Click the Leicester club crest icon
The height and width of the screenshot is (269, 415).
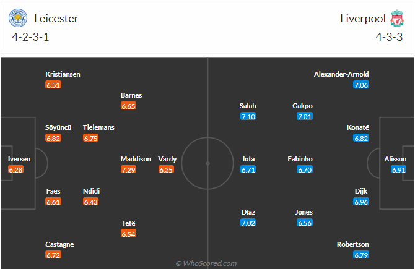pyautogui.click(x=19, y=19)
